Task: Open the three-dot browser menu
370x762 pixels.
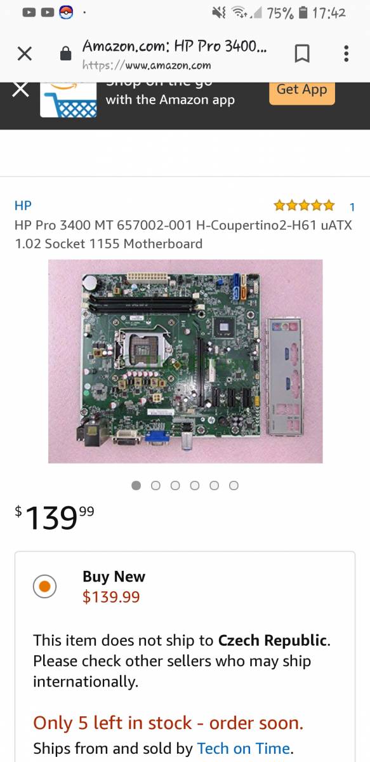Action: point(346,54)
